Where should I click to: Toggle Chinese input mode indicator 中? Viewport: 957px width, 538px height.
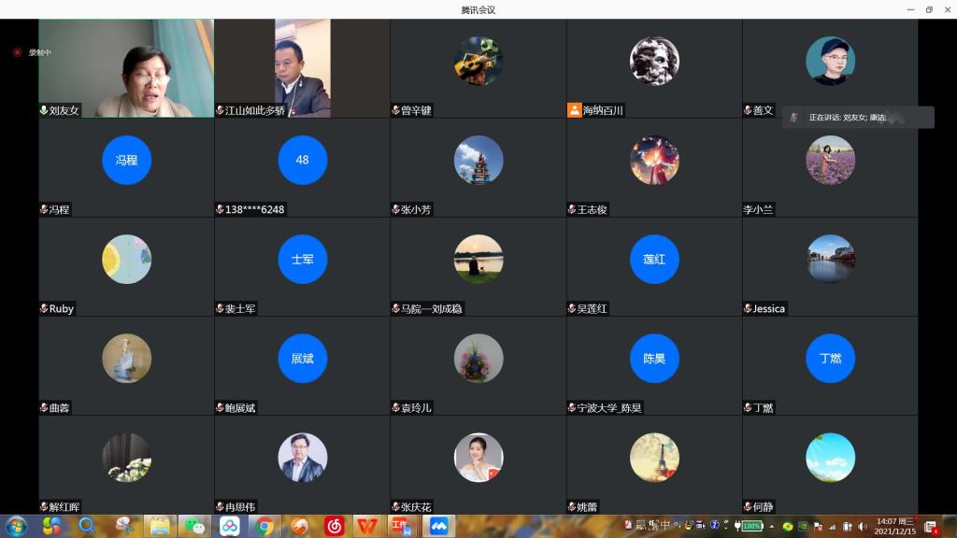coord(665,525)
